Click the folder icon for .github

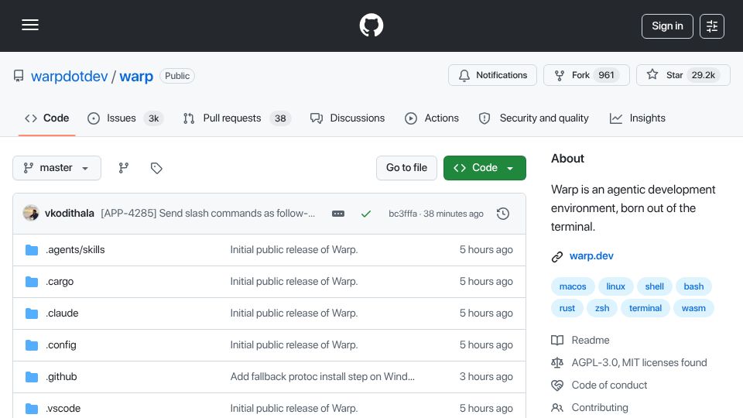coord(32,377)
